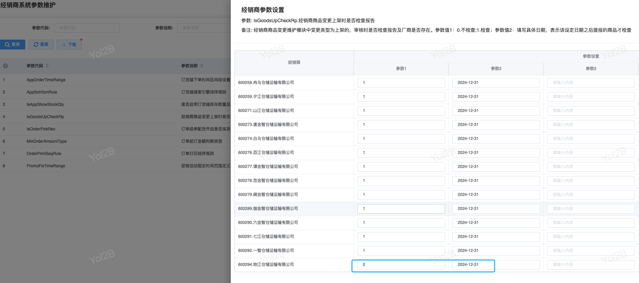The image size is (639, 283).
Task: Click the 重置 reset button
Action: point(41,45)
